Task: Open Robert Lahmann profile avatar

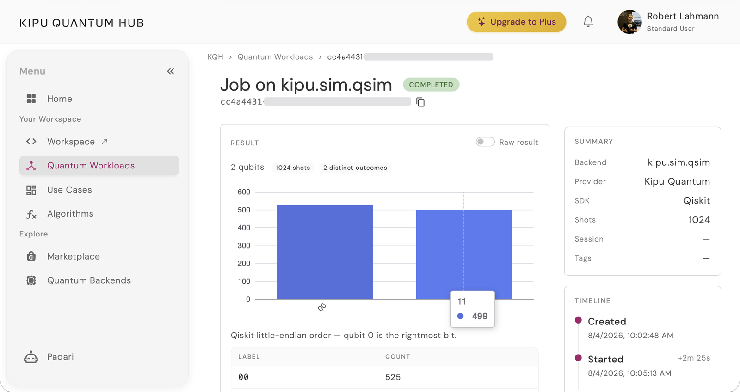Action: point(629,22)
